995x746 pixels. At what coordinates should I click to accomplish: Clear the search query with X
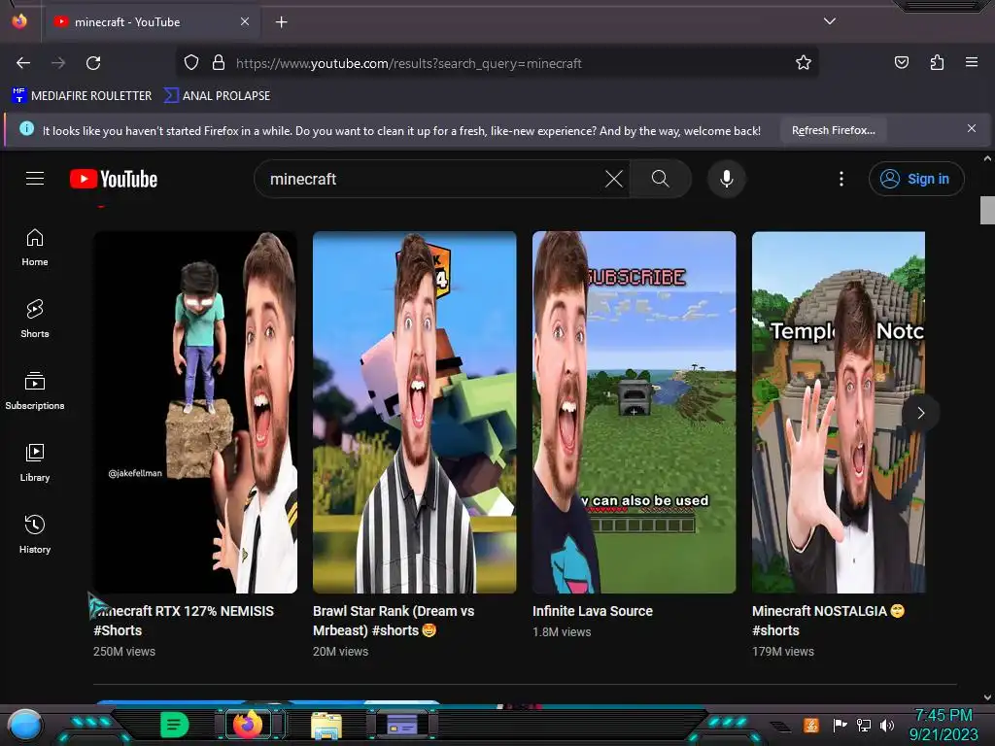click(x=614, y=179)
